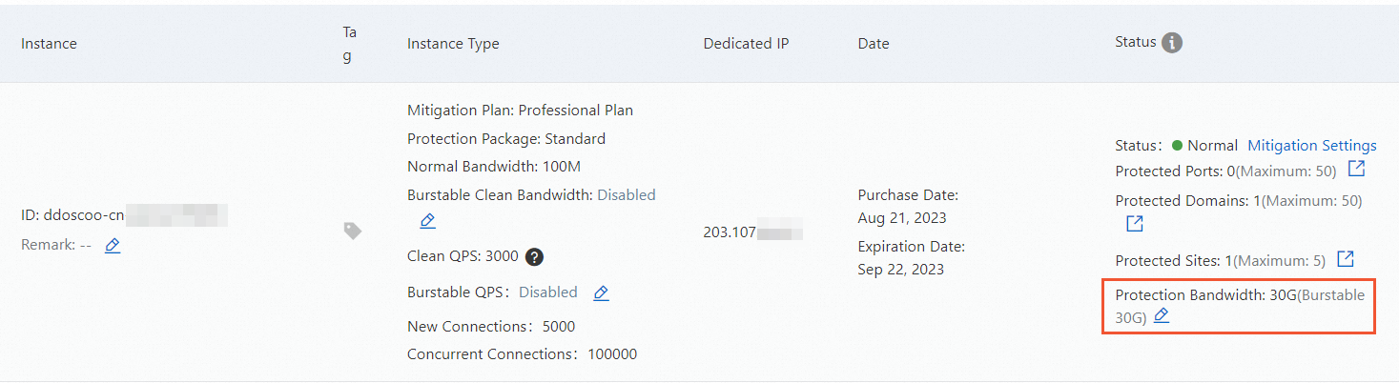The width and height of the screenshot is (1399, 383).
Task: Click the Instance Type column header
Action: (x=452, y=43)
